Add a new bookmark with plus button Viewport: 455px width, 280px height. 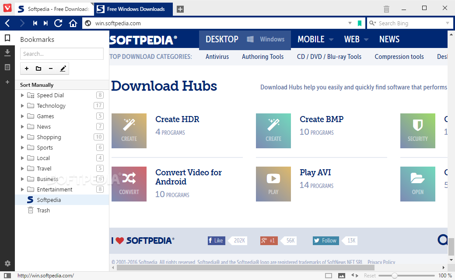tap(27, 68)
